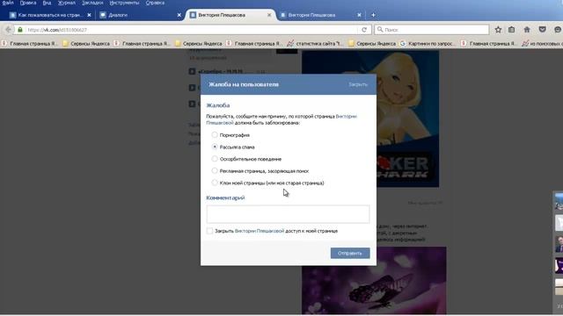Click the green padlock site identity icon
Image resolution: width=563 pixels, height=316 pixels.
tap(20, 30)
